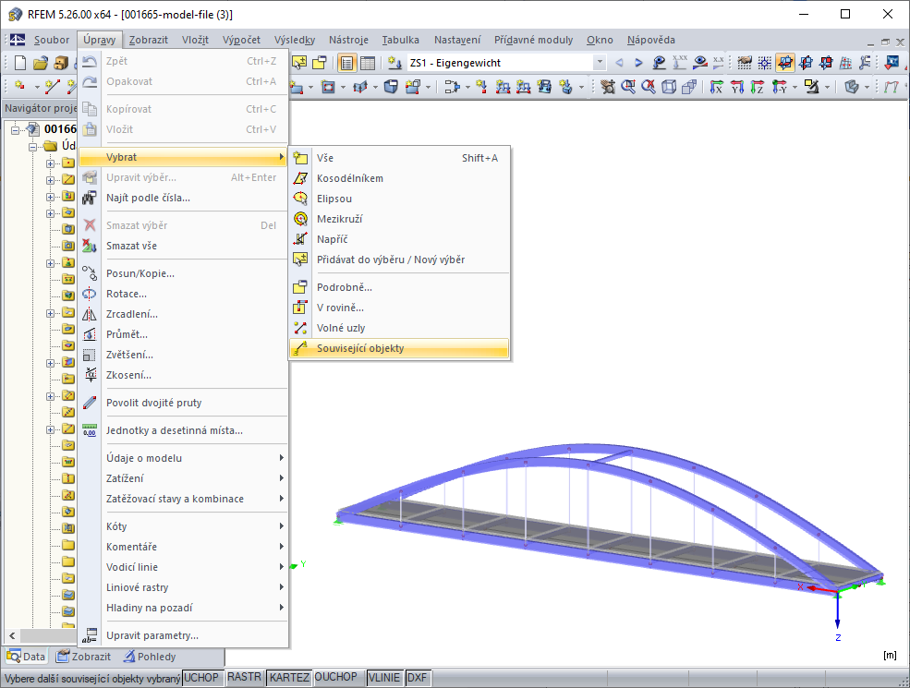Image resolution: width=910 pixels, height=688 pixels.
Task: Click the Open file folder icon
Action: click(x=40, y=63)
